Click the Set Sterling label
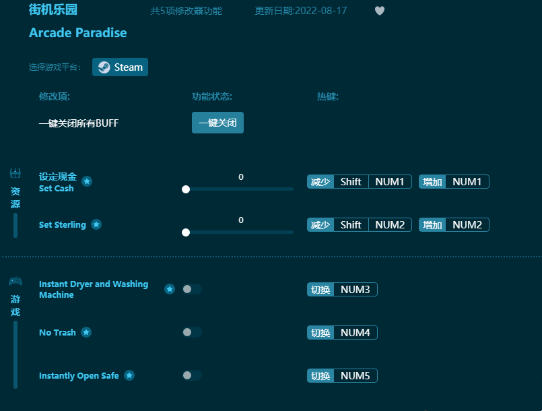 pyautogui.click(x=62, y=225)
